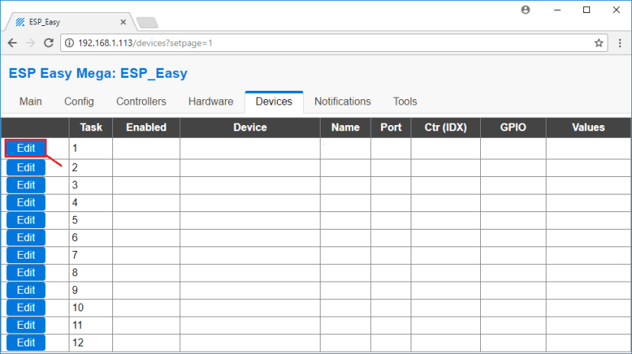632x354 pixels.
Task: Open the Chrome user profile icon
Action: (525, 10)
